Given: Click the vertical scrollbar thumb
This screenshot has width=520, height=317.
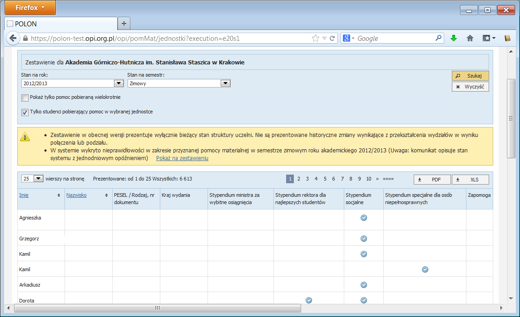Looking at the screenshot, I should 511,118.
